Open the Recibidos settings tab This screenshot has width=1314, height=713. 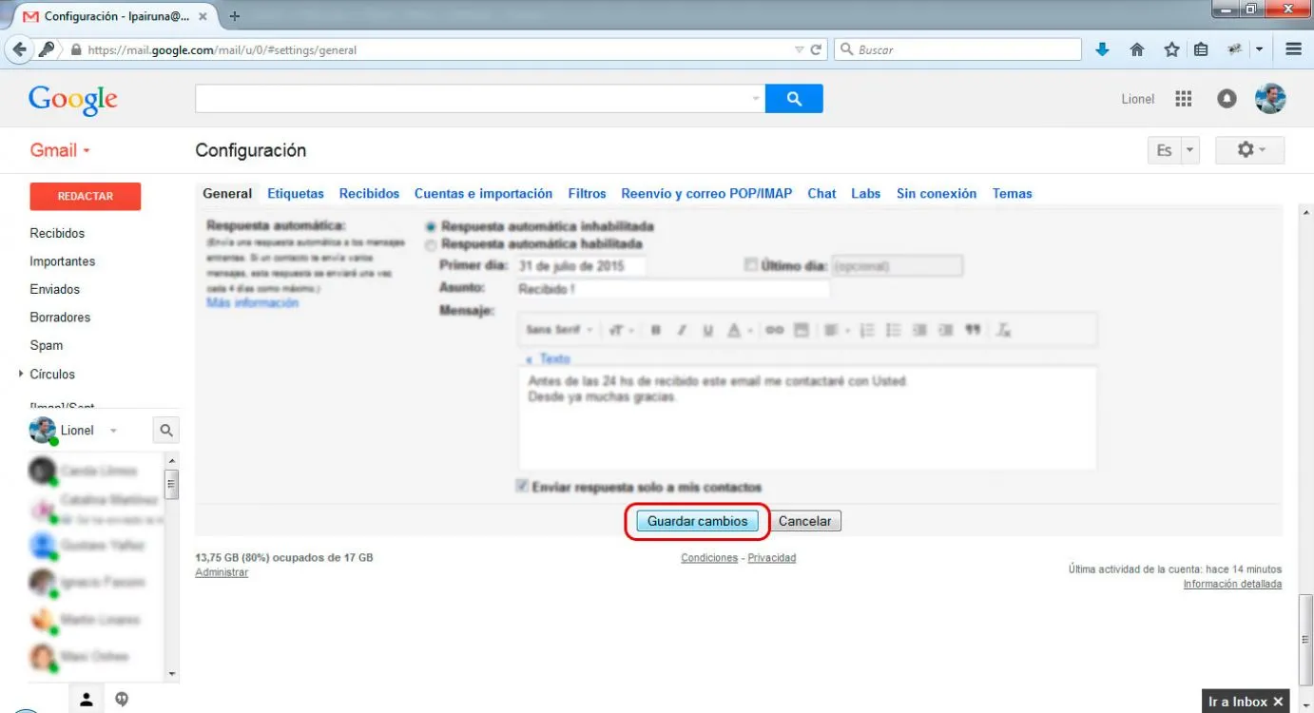(369, 193)
